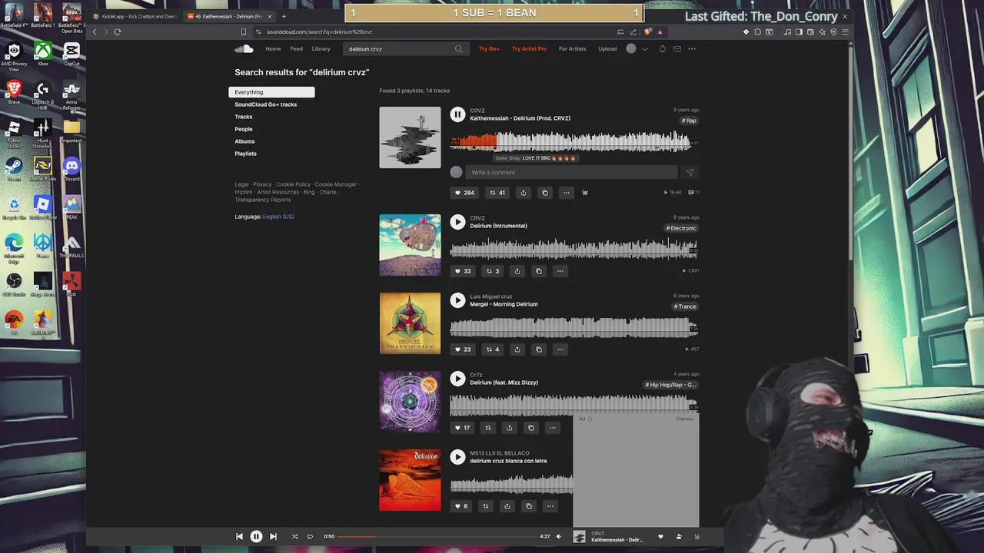Open the Steam desktop shortcut
The image size is (984, 553).
14,168
